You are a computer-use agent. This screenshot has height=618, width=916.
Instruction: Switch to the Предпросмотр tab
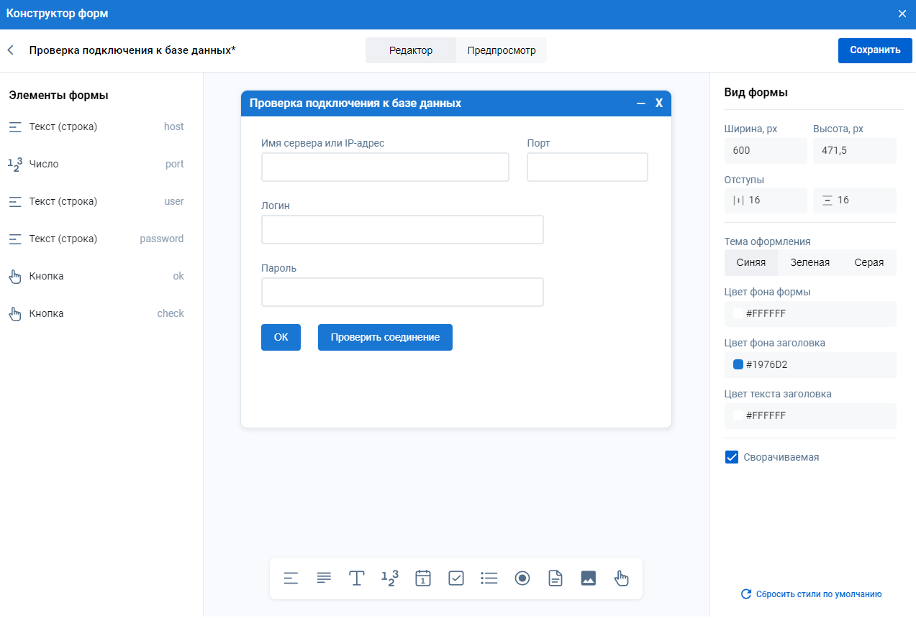click(502, 51)
